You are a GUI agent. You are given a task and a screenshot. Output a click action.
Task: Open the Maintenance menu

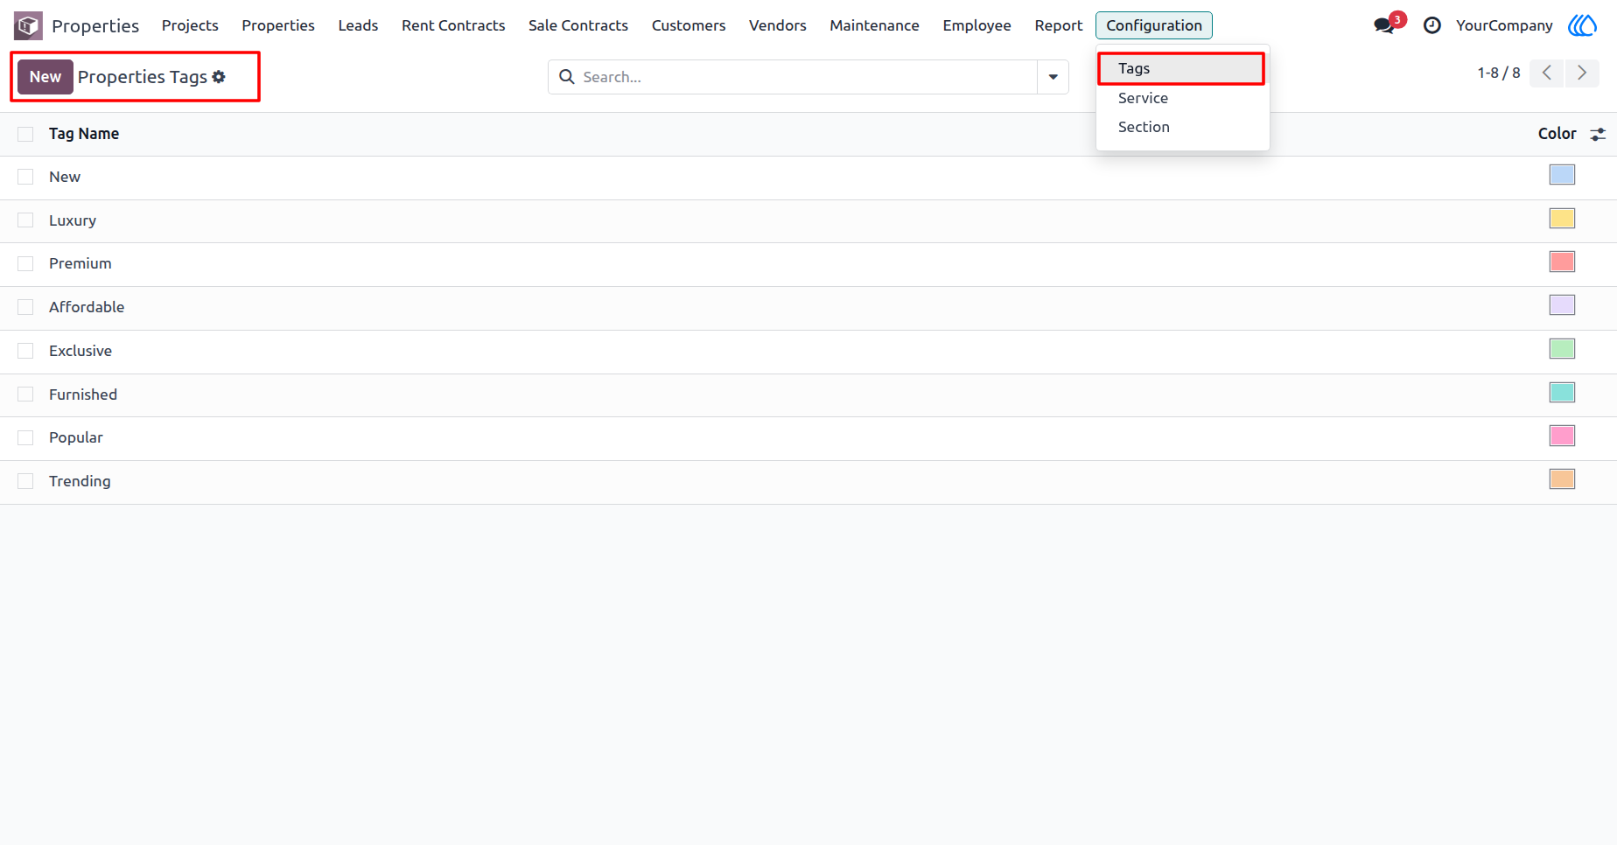[874, 25]
